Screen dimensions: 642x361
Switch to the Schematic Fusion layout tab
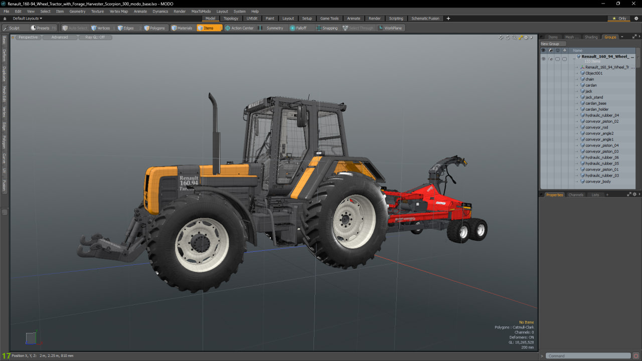[x=425, y=19]
